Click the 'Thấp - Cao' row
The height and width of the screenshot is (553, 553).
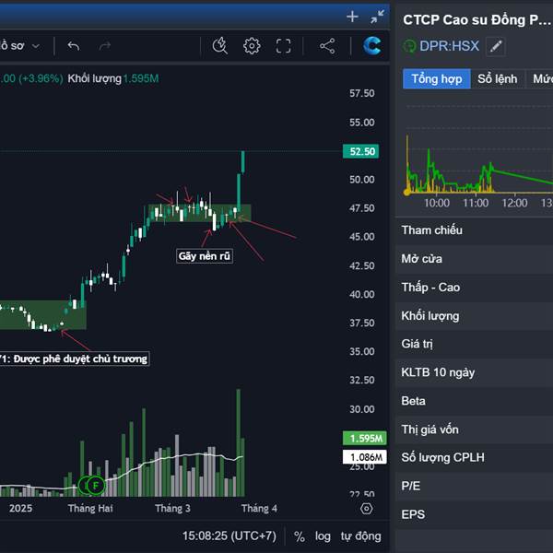click(x=475, y=288)
